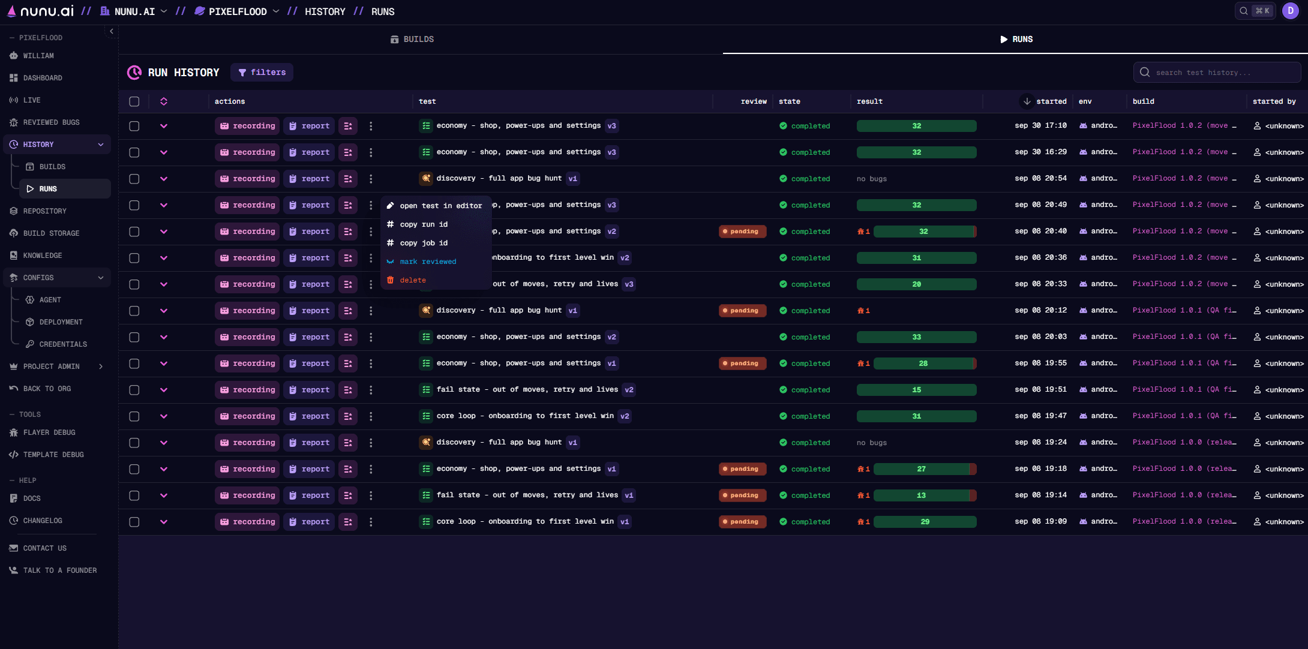
Task: Collapse the History section in sidebar
Action: [101, 145]
